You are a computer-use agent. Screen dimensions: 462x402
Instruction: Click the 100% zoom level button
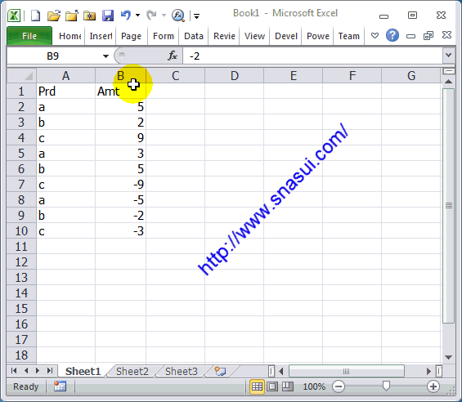tap(314, 386)
